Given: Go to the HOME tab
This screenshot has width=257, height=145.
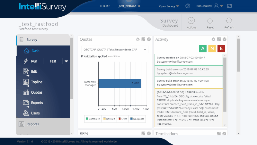Looking at the screenshot, I should coord(105,6).
